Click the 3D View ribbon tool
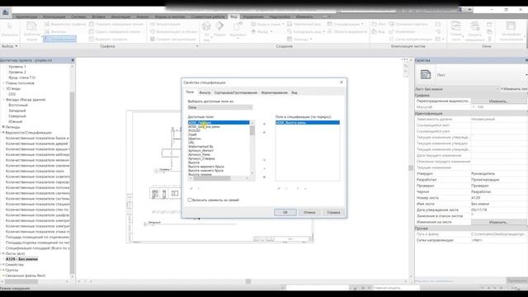 click(206, 31)
